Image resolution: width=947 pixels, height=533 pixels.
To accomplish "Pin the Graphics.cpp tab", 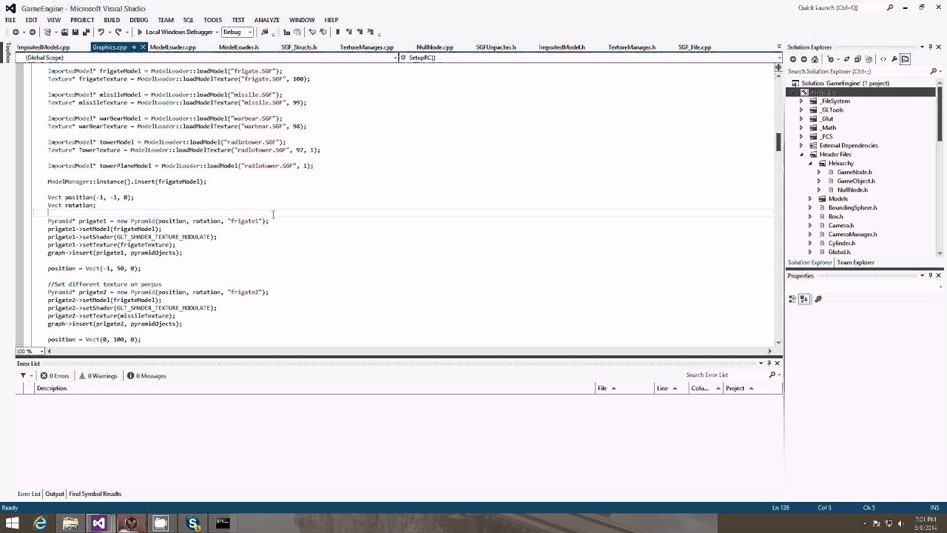I will point(134,47).
